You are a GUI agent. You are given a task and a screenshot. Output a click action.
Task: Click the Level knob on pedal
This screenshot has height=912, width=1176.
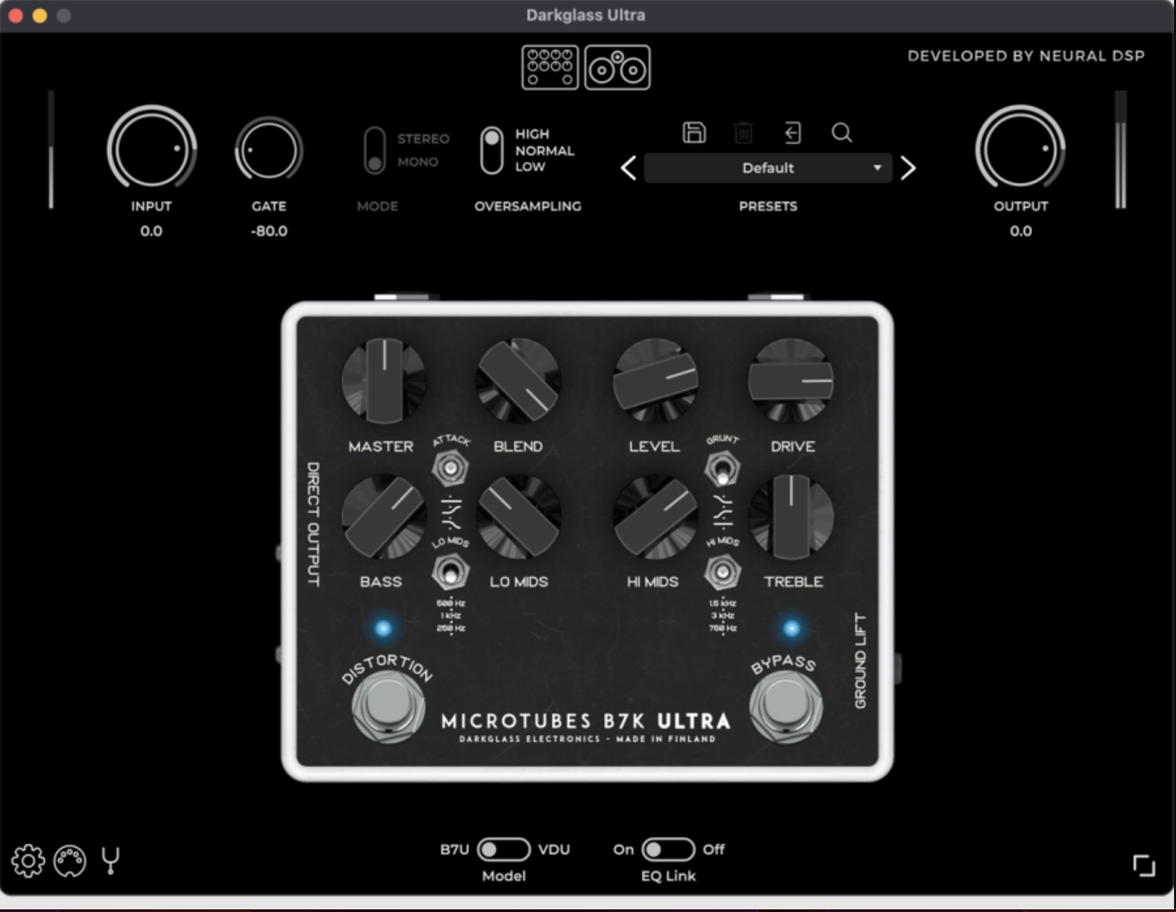coord(655,380)
